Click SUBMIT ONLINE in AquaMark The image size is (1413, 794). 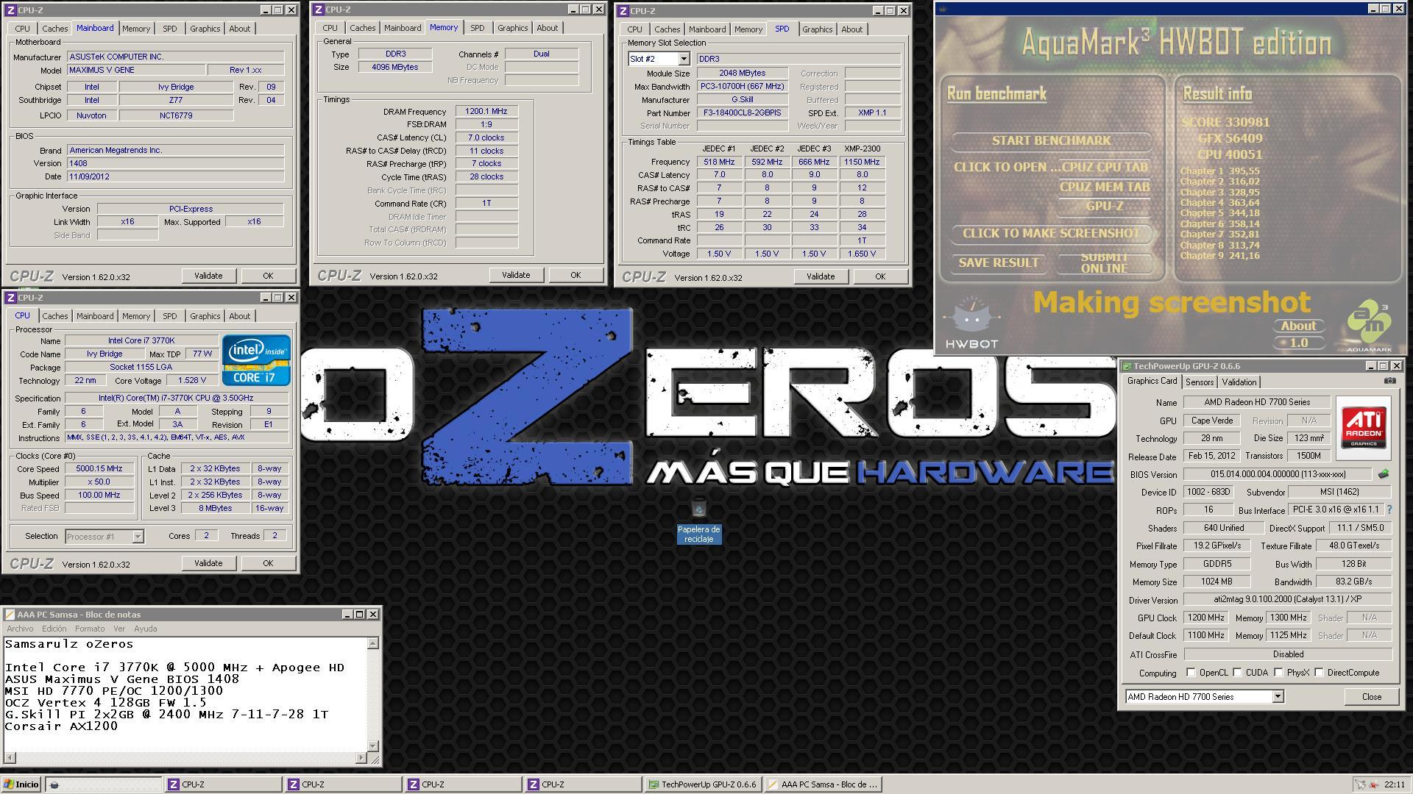pos(1104,262)
